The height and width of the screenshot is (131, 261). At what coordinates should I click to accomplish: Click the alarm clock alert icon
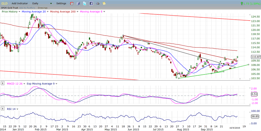[72, 3]
